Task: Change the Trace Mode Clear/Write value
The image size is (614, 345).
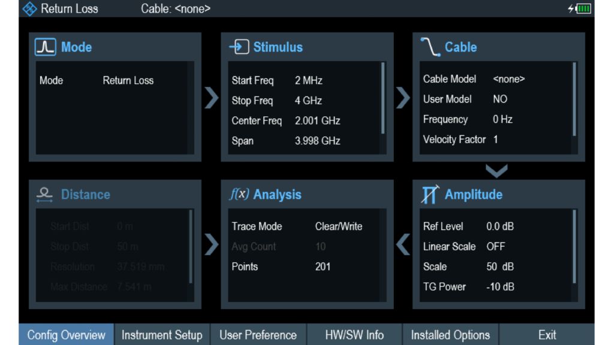Action: click(338, 226)
